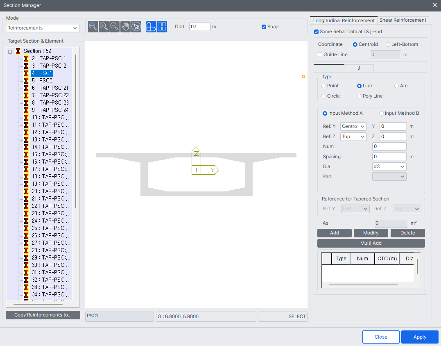The image size is (441, 346).
Task: Select the Centroid coordinate radio button
Action: [355, 45]
